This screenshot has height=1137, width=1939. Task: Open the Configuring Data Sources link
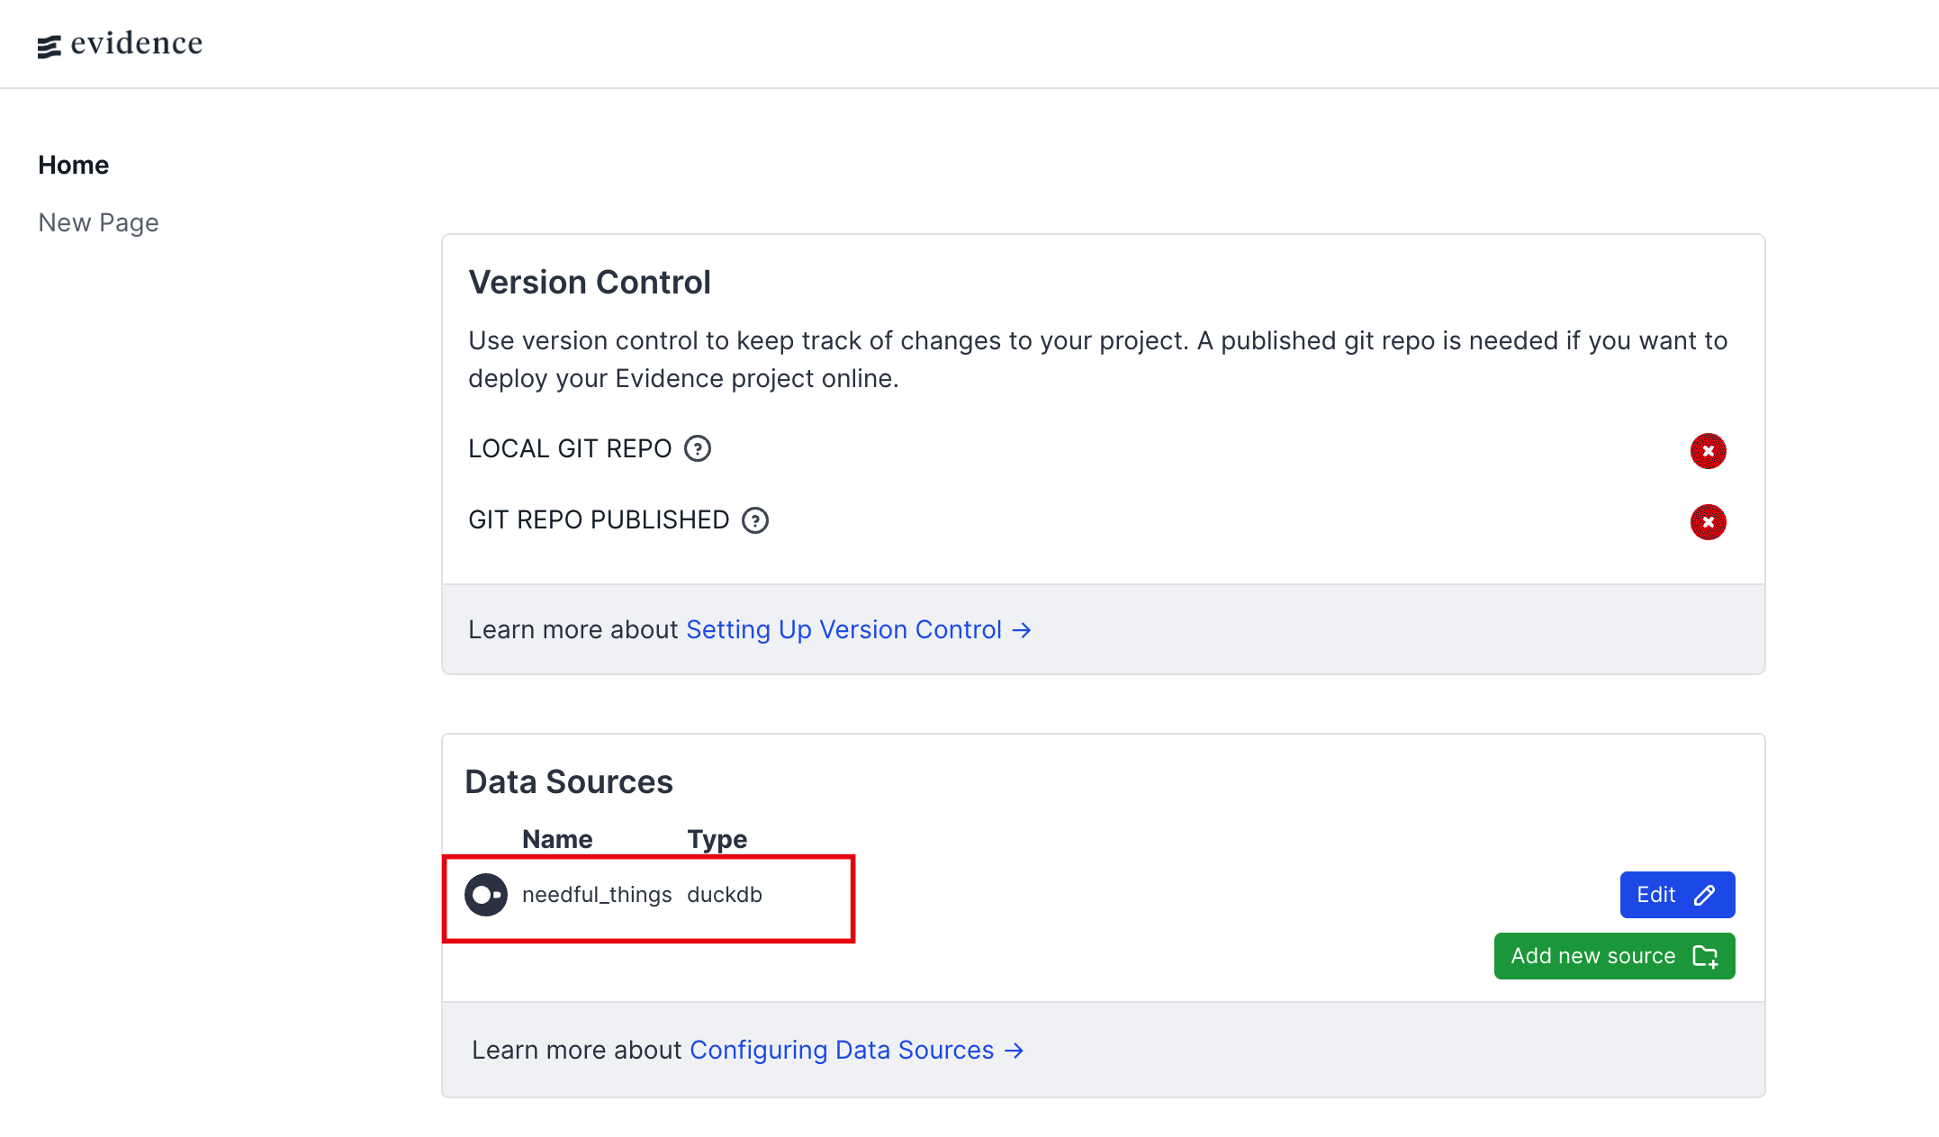pos(842,1050)
